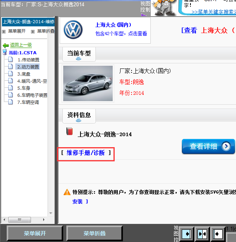Click 包含42个车型,点击查看 link
Image resolution: width=236 pixels, height=242 pixels.
(x=121, y=33)
